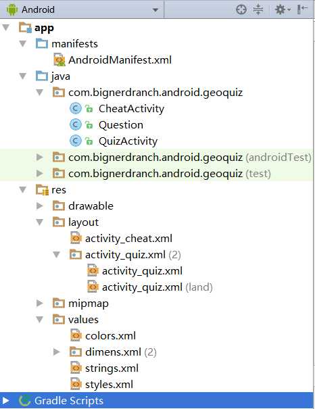Click the java folder icon
Image resolution: width=315 pixels, height=409 pixels.
coord(42,76)
